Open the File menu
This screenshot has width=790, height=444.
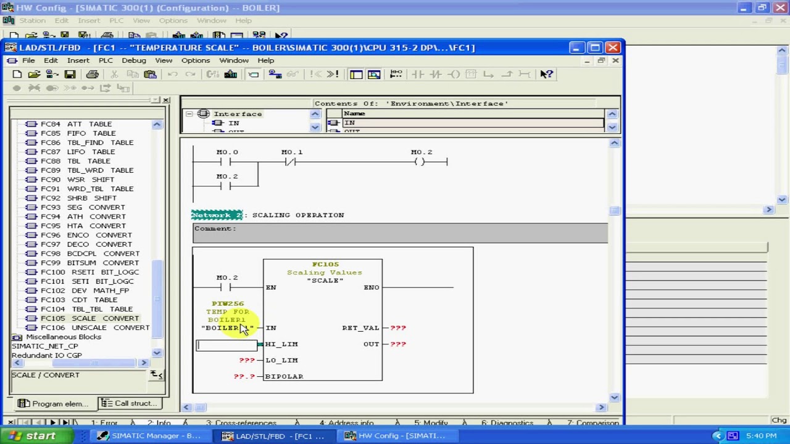click(28, 60)
